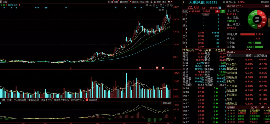Viewport: 270px width, 124px height.
Task: Click the arrow-to-bar collapse panel icon
Action: pyautogui.click(x=169, y=2)
